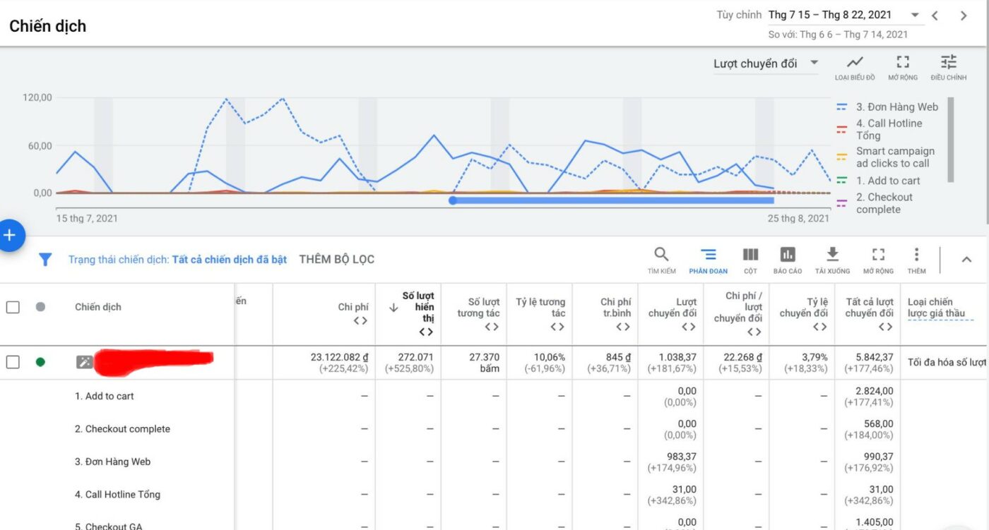Click the resize arrows under Lượt chuyển đổi
This screenshot has width=989, height=530.
tap(688, 327)
